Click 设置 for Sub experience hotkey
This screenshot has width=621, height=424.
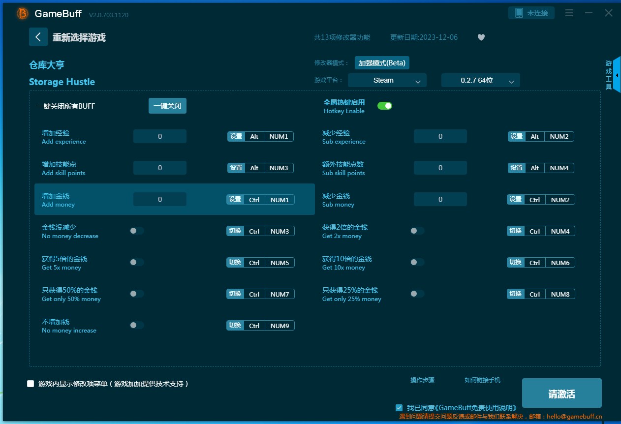point(517,136)
